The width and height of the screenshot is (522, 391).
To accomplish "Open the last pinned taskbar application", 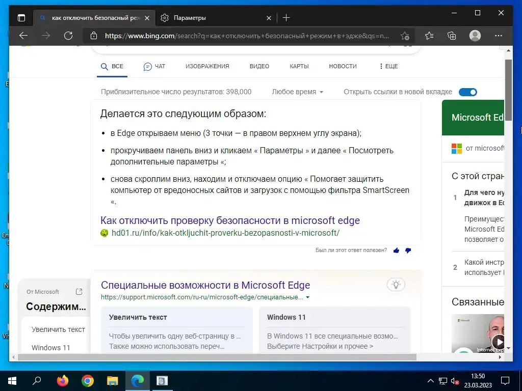I will coord(162,381).
